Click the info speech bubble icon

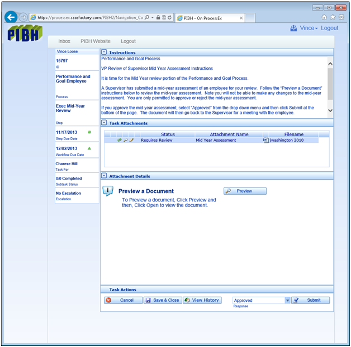click(108, 191)
